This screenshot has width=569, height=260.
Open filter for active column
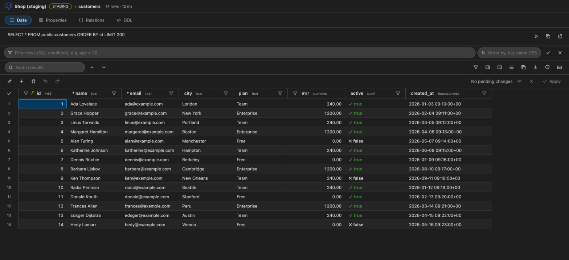398,93
